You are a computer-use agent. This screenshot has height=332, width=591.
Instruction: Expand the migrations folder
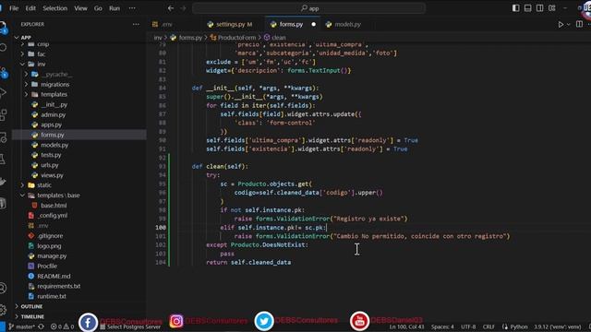(55, 85)
